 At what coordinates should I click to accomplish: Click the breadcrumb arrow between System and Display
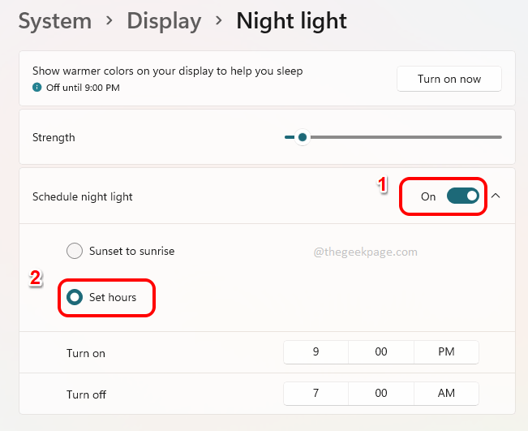tap(105, 22)
